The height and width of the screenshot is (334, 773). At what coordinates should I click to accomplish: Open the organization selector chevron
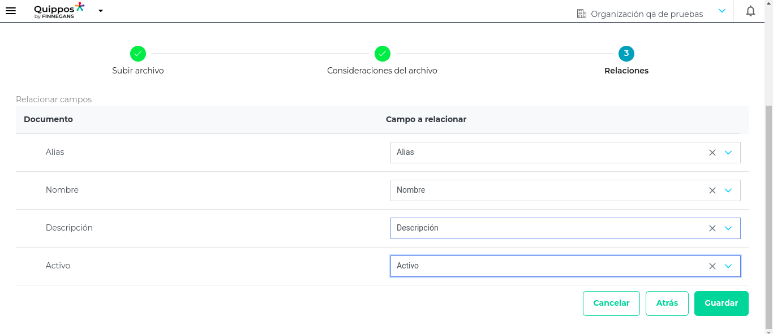722,11
